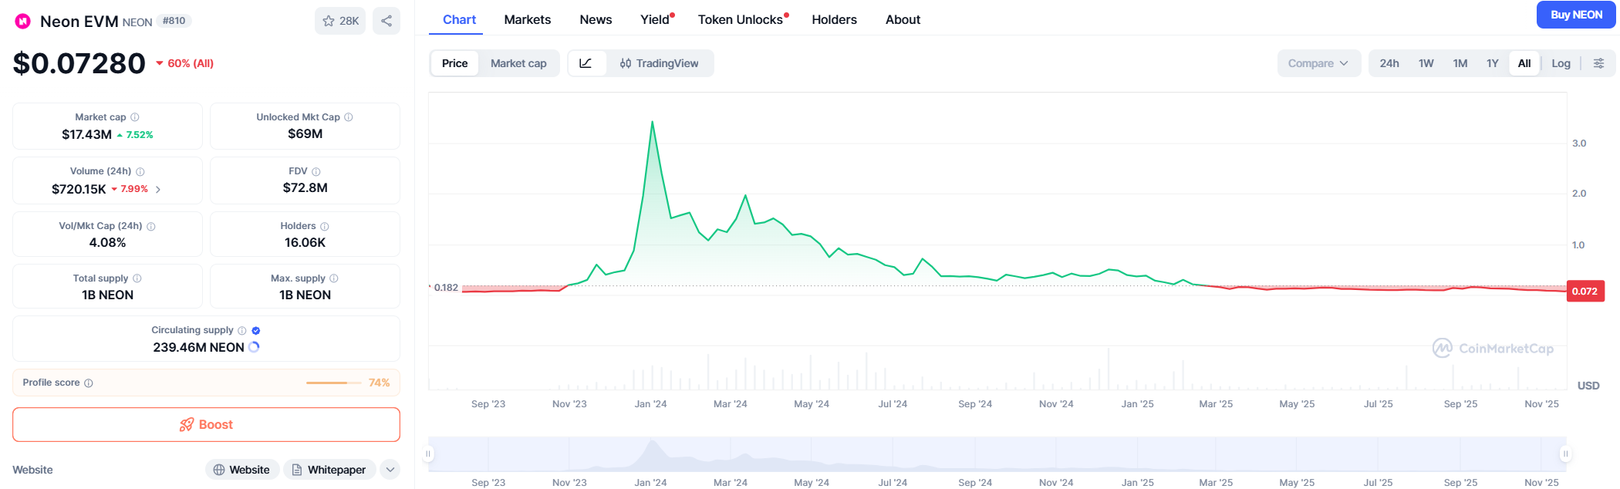Click info icon next to FDV
Viewport: 1620px width, 489px height.
(x=316, y=172)
